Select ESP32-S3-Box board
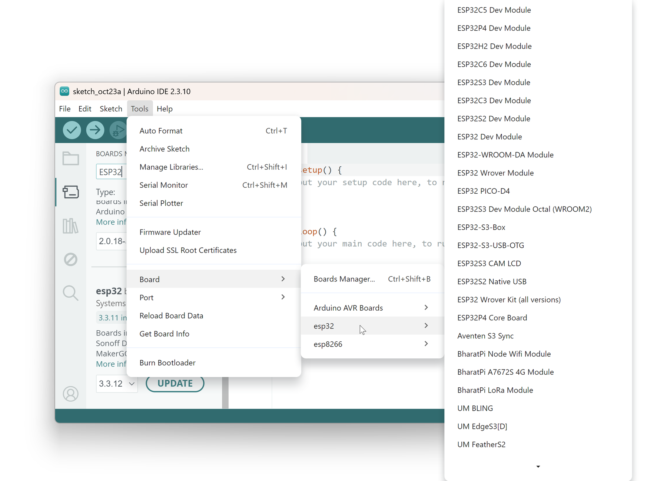Image resolution: width=667 pixels, height=481 pixels. pos(538,227)
